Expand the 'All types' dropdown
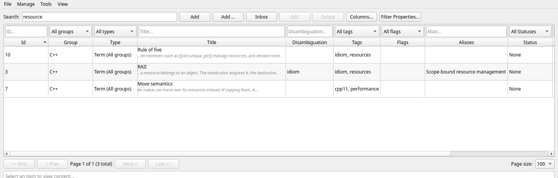This screenshot has width=558, height=178. click(x=115, y=31)
